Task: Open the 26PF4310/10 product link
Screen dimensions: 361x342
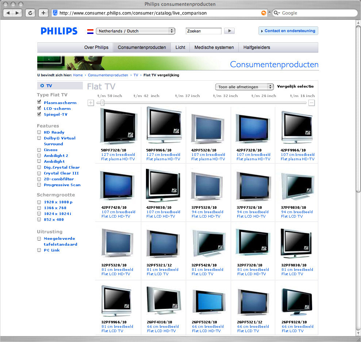Action: (x=160, y=322)
